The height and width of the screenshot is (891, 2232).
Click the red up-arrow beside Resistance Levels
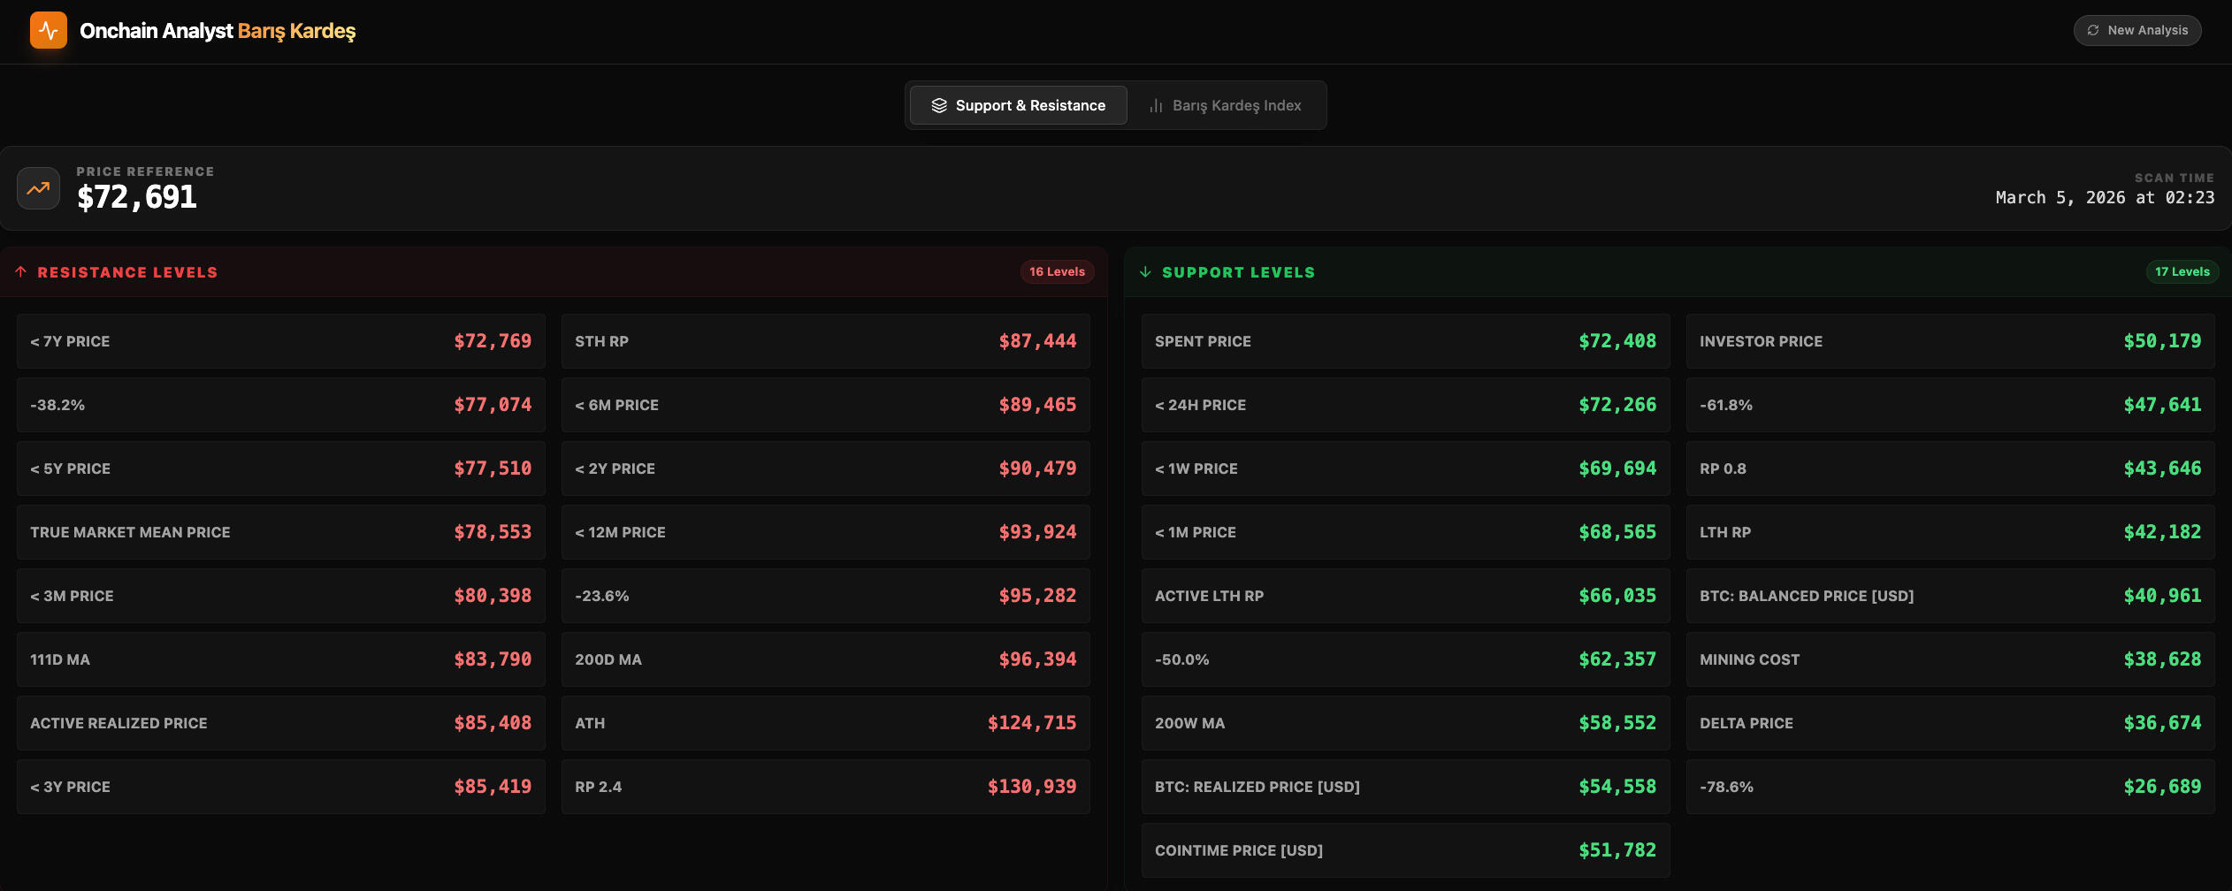pyautogui.click(x=21, y=272)
